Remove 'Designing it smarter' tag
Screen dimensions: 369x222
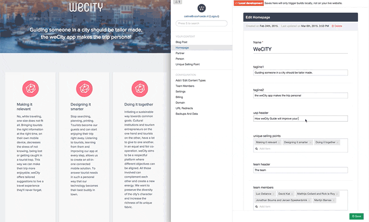coord(310,142)
